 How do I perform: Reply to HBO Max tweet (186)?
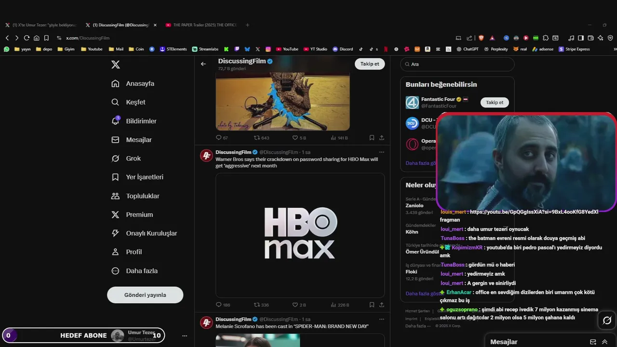pos(223,305)
